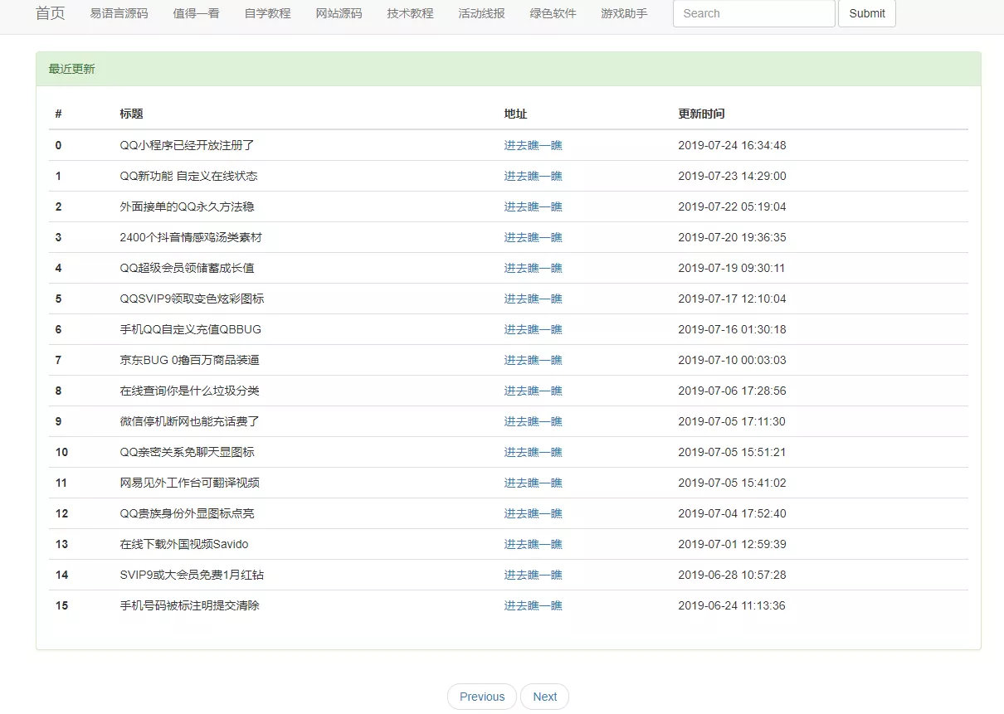
Task: Click the Next page button
Action: pyautogui.click(x=544, y=697)
